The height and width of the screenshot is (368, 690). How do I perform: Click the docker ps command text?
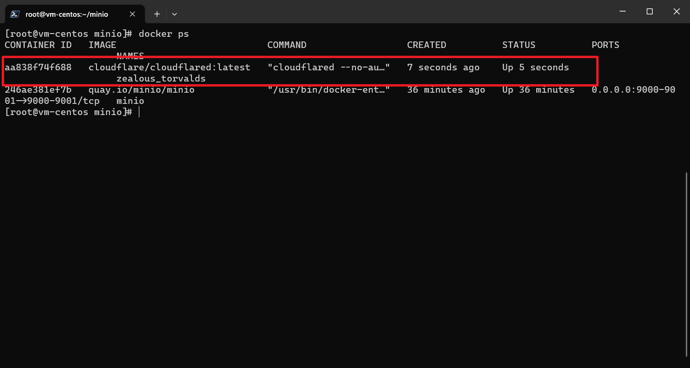pyautogui.click(x=164, y=34)
